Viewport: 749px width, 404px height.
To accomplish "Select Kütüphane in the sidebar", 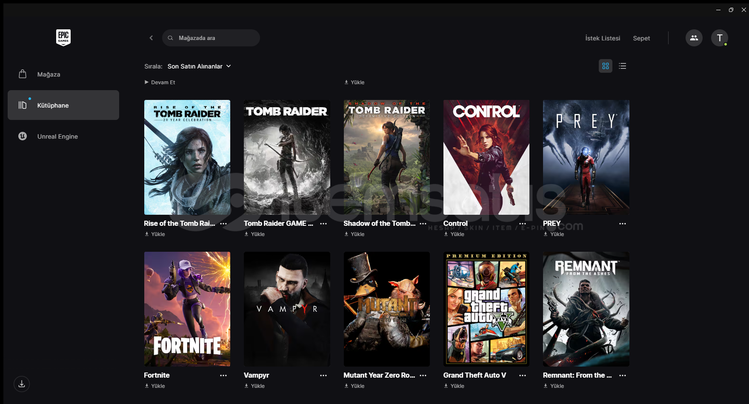I will [63, 105].
